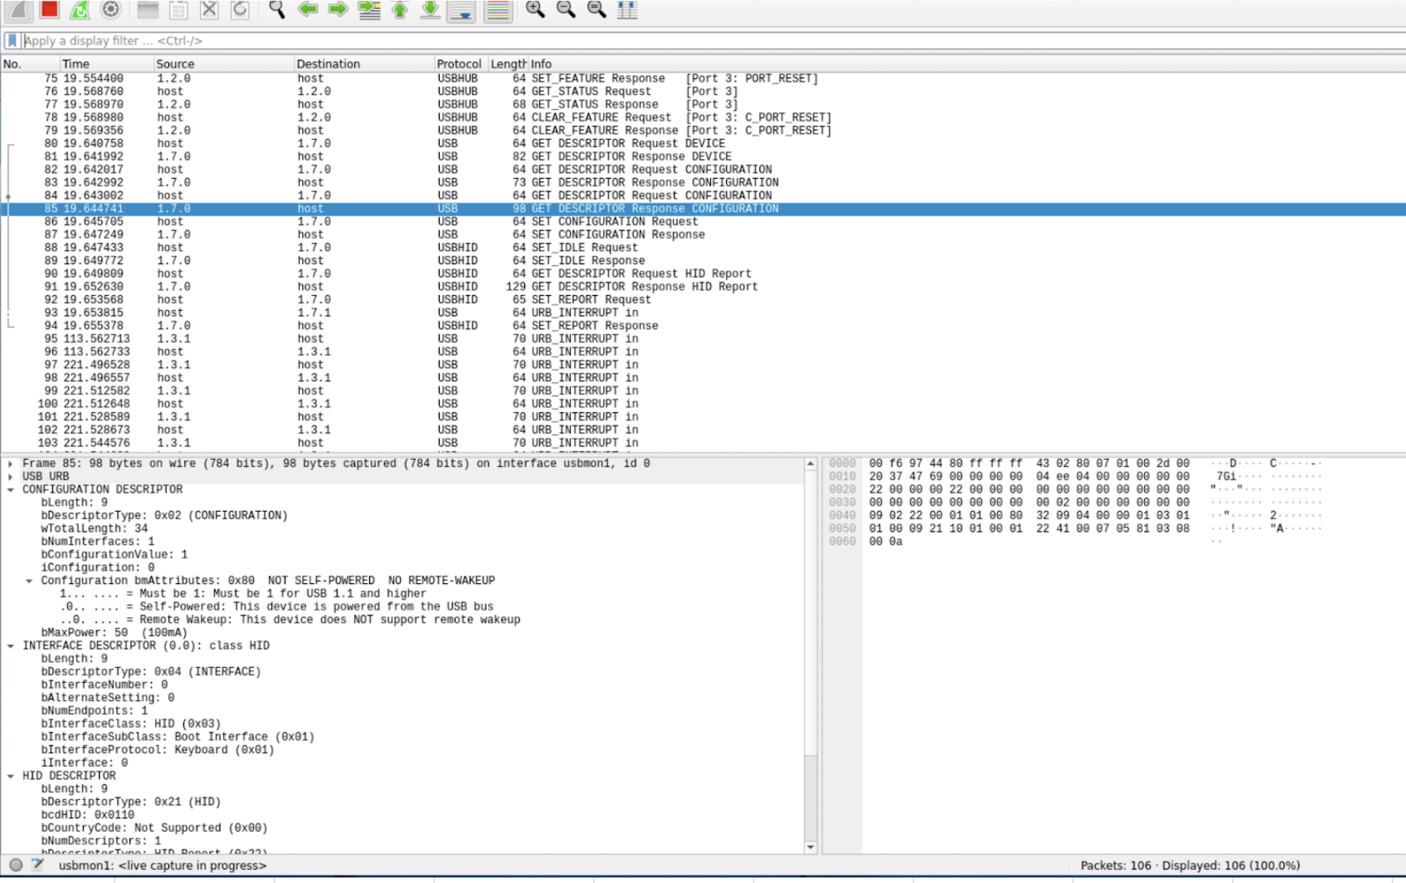1406x883 pixels.
Task: Select bCountryCode: Not Supported (0x00) line
Action: click(154, 828)
